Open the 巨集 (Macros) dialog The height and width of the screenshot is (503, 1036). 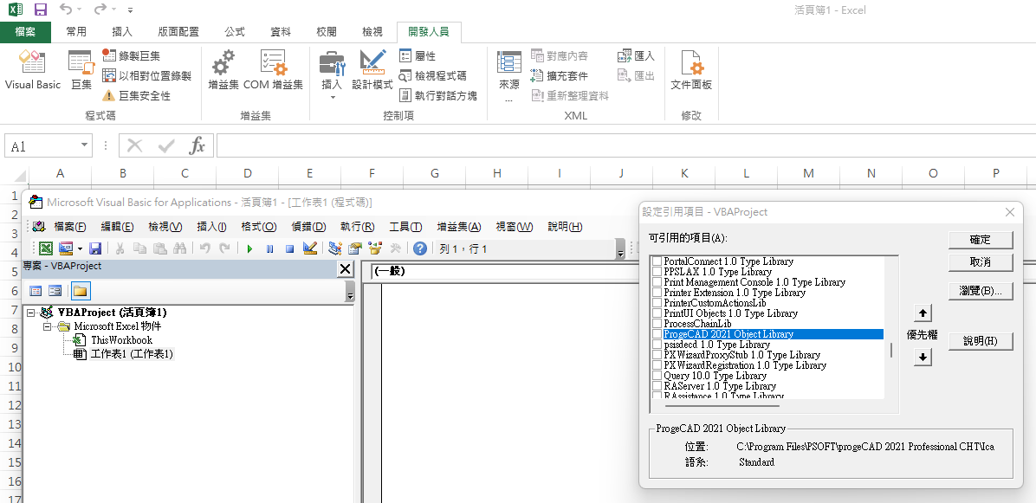coord(81,71)
